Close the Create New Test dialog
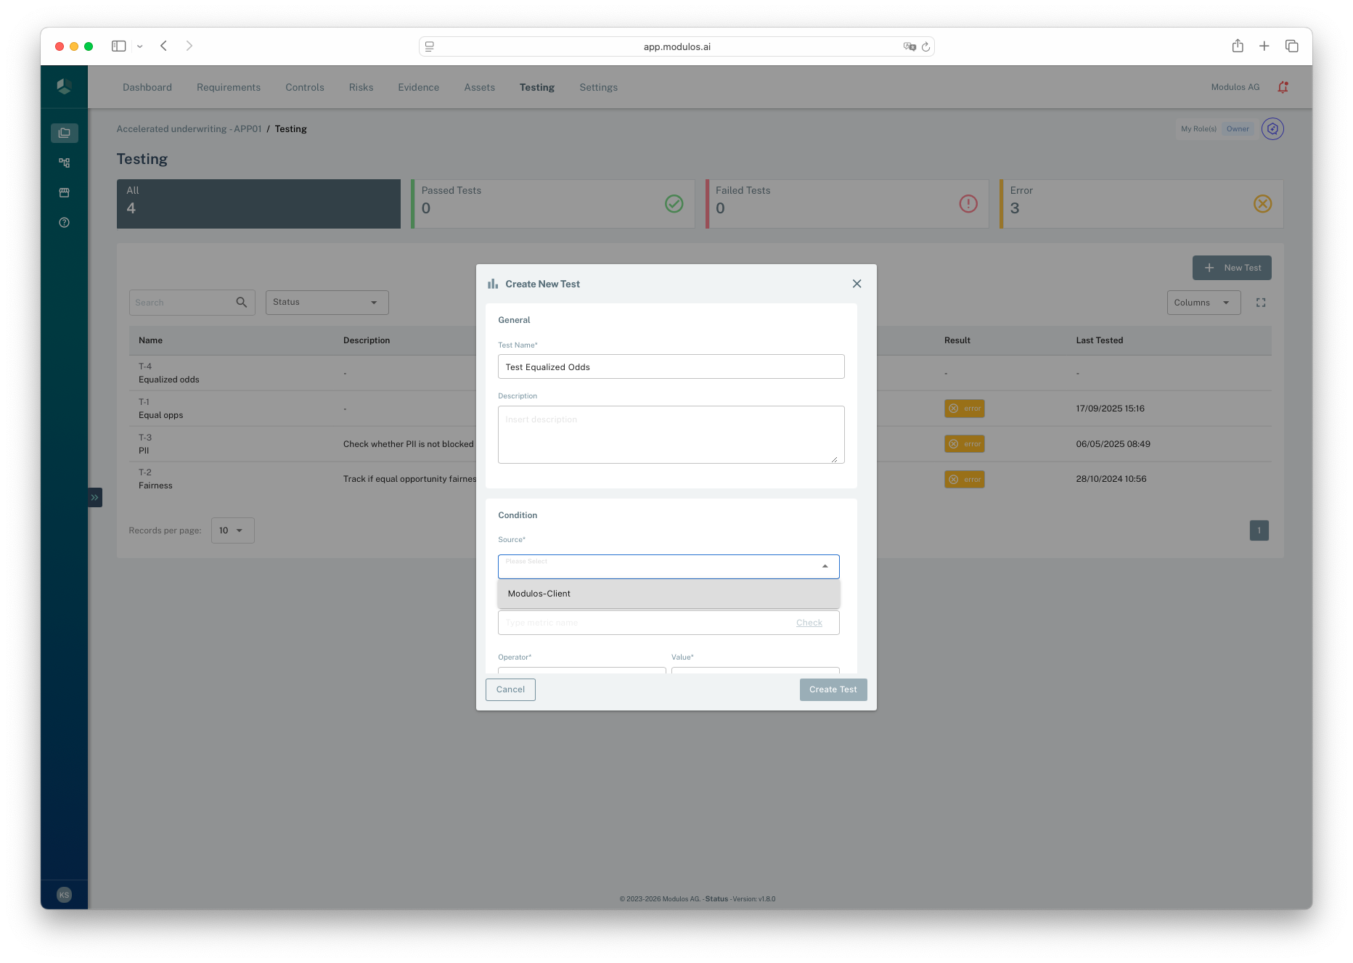This screenshot has width=1353, height=963. tap(857, 284)
